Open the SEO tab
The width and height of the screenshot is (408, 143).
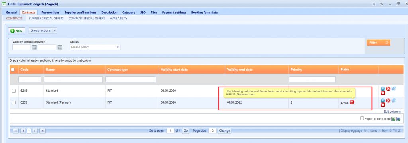click(143, 12)
